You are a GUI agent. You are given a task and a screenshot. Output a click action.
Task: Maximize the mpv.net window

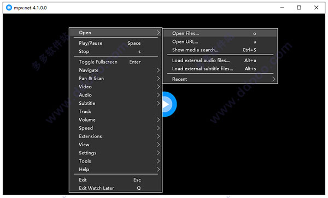[x=299, y=8]
